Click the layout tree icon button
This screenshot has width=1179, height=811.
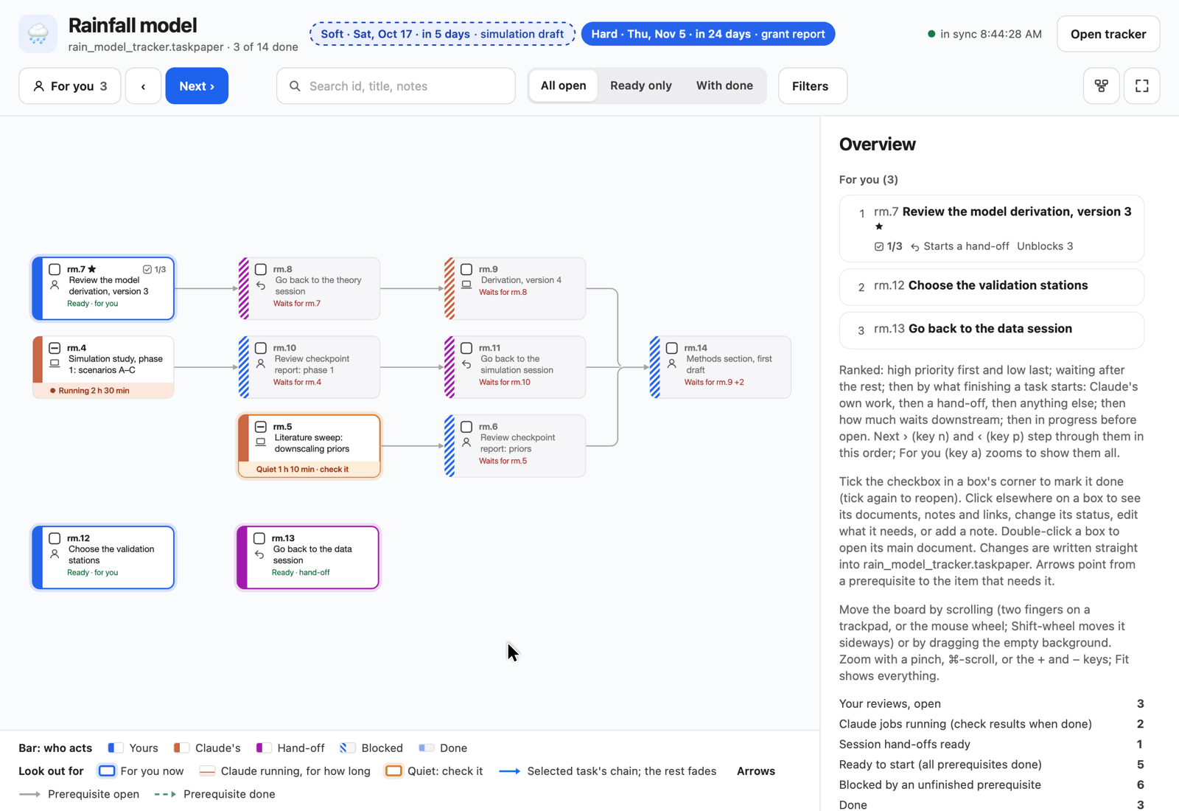1101,86
